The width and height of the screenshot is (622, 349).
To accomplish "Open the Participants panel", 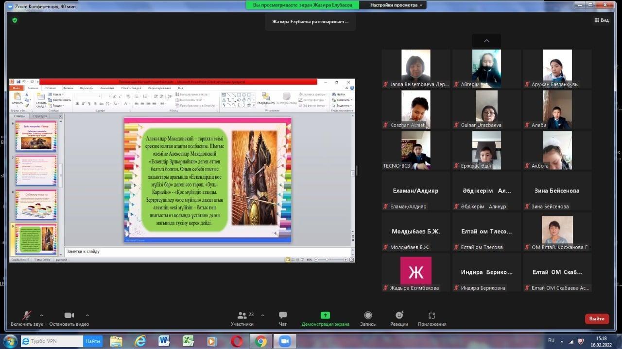I will point(242,318).
